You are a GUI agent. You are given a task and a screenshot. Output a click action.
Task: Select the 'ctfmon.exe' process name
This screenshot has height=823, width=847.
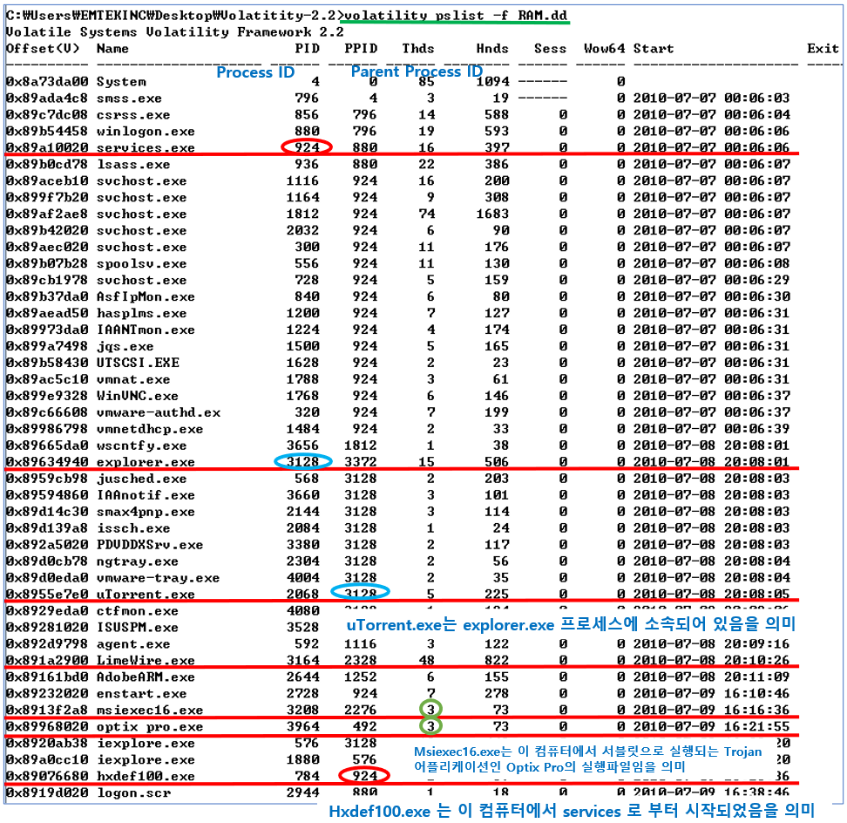tap(138, 611)
